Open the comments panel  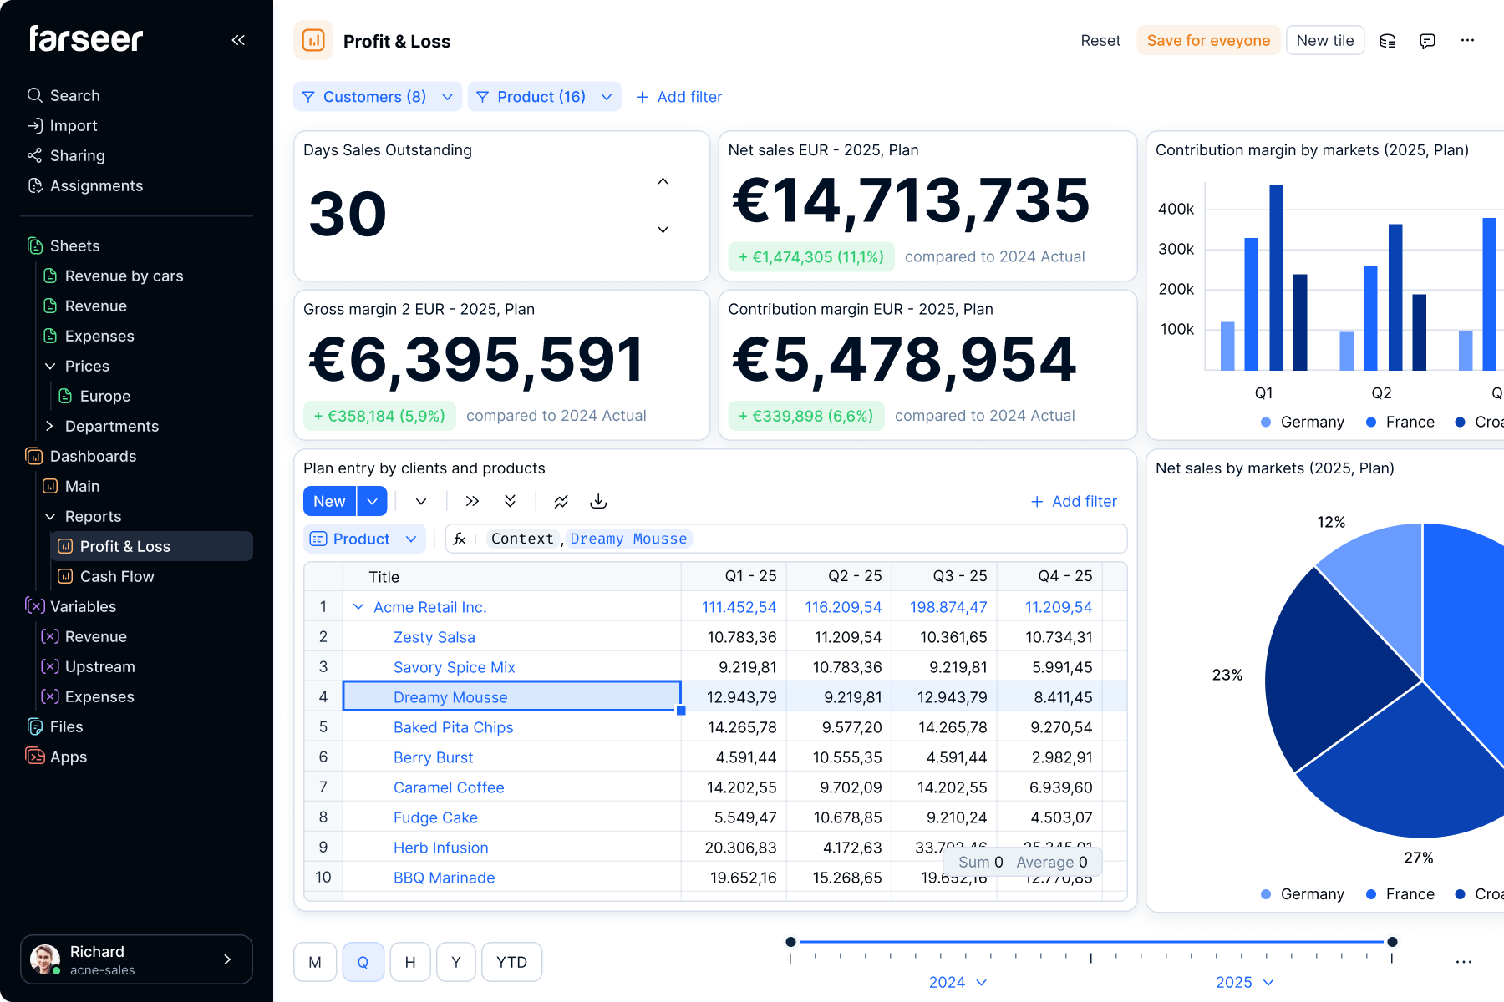1428,40
